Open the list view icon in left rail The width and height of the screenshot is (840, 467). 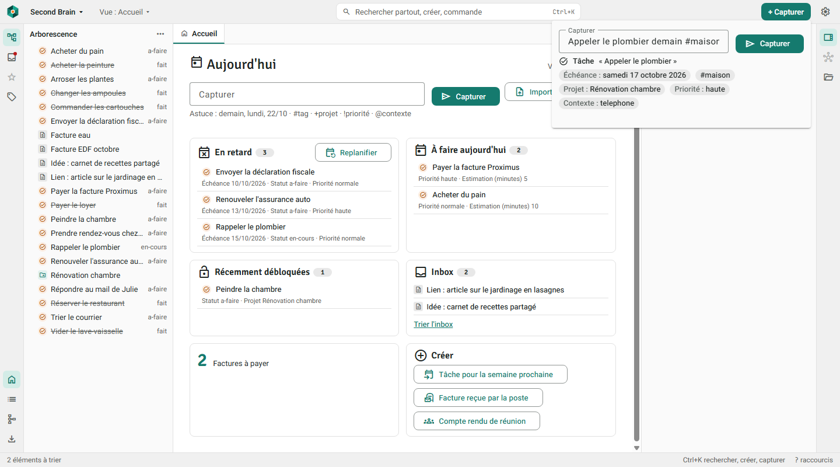12,399
